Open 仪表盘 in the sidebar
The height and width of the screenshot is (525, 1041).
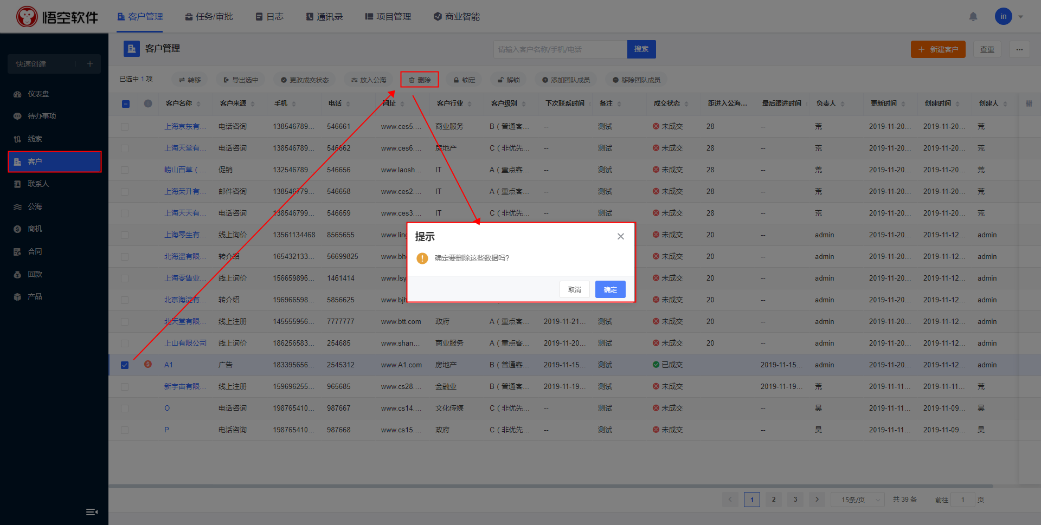(x=38, y=94)
